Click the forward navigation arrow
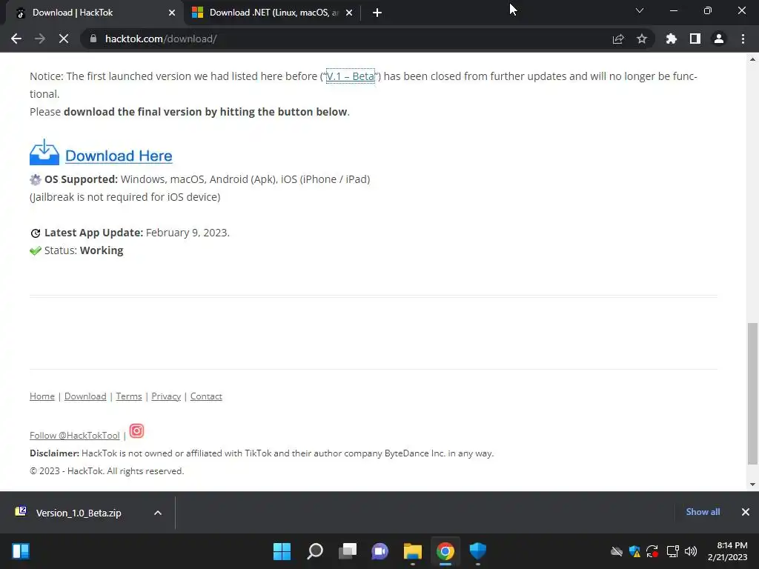This screenshot has height=569, width=759. click(x=40, y=39)
